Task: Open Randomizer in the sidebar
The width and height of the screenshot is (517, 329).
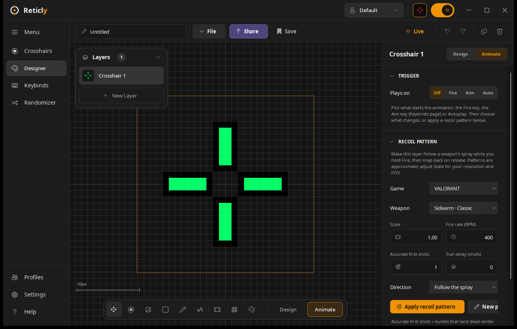Action: 36,103
